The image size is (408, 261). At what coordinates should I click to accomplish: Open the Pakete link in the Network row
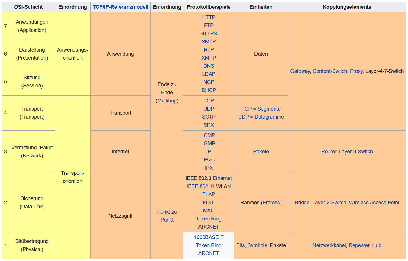tap(261, 152)
